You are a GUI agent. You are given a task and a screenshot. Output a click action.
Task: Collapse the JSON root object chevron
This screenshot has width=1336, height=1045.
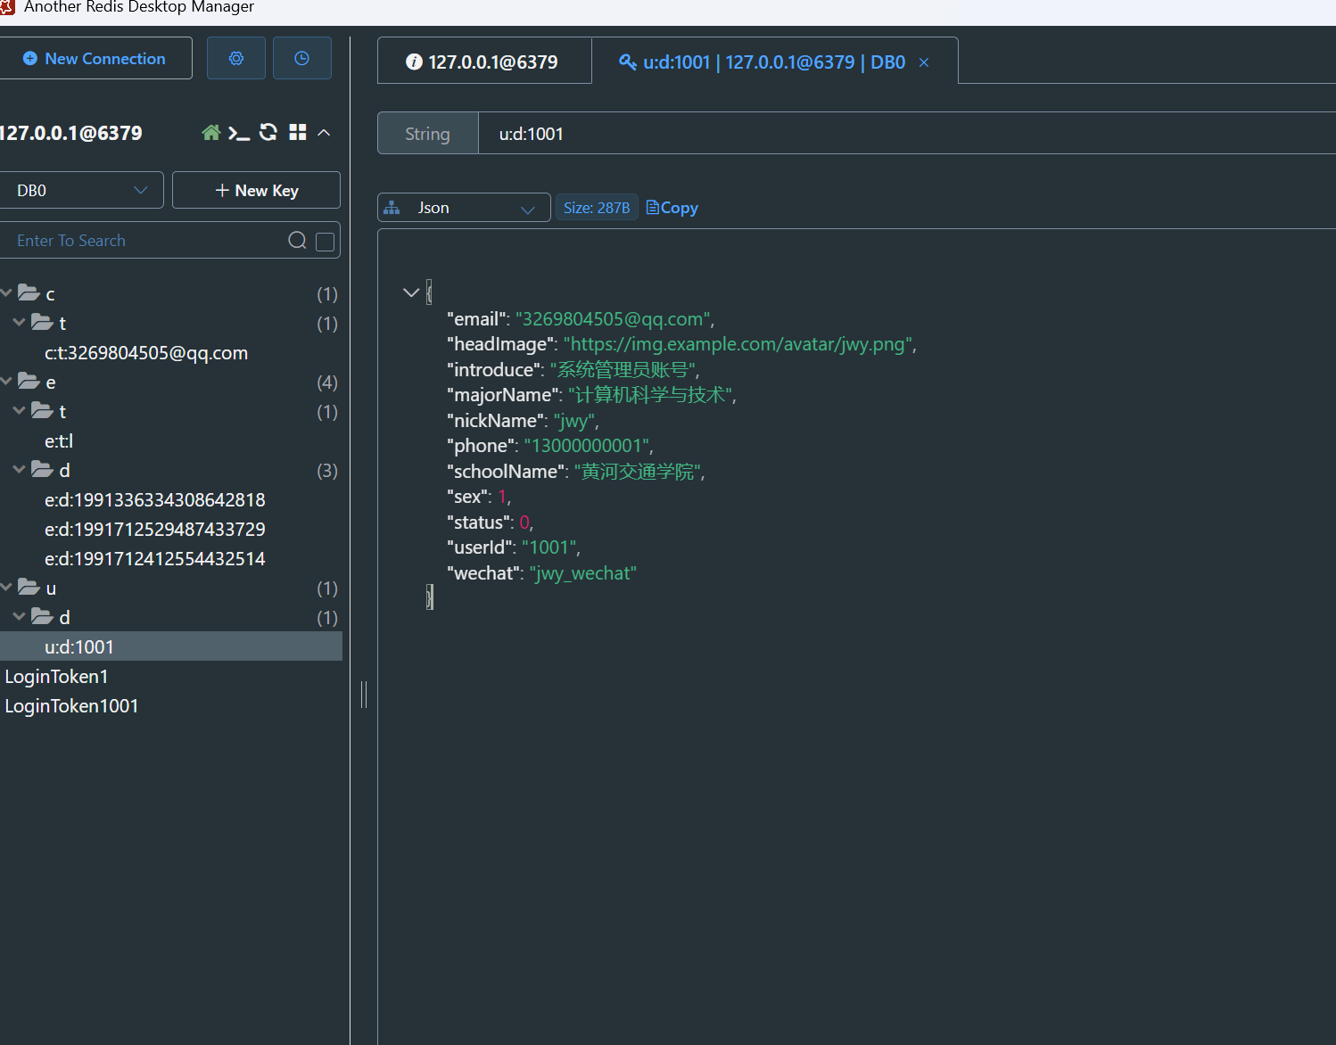[x=411, y=292]
